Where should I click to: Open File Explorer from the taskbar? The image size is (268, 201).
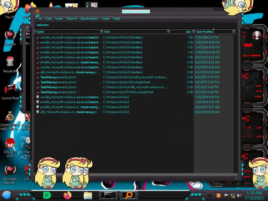point(88,195)
